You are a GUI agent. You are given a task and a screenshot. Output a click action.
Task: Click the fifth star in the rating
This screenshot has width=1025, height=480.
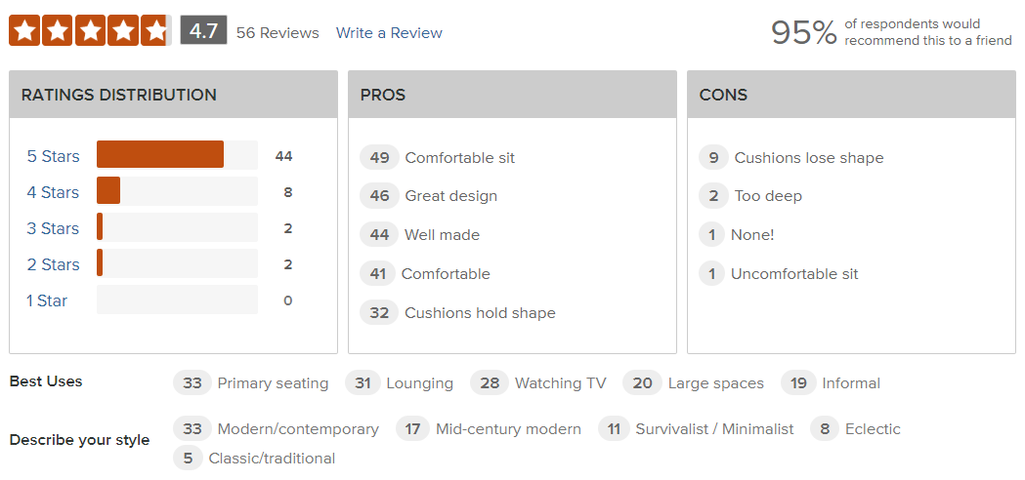(x=154, y=31)
